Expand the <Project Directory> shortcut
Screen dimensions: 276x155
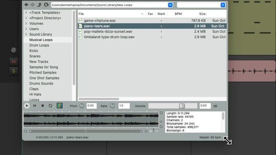[26, 18]
